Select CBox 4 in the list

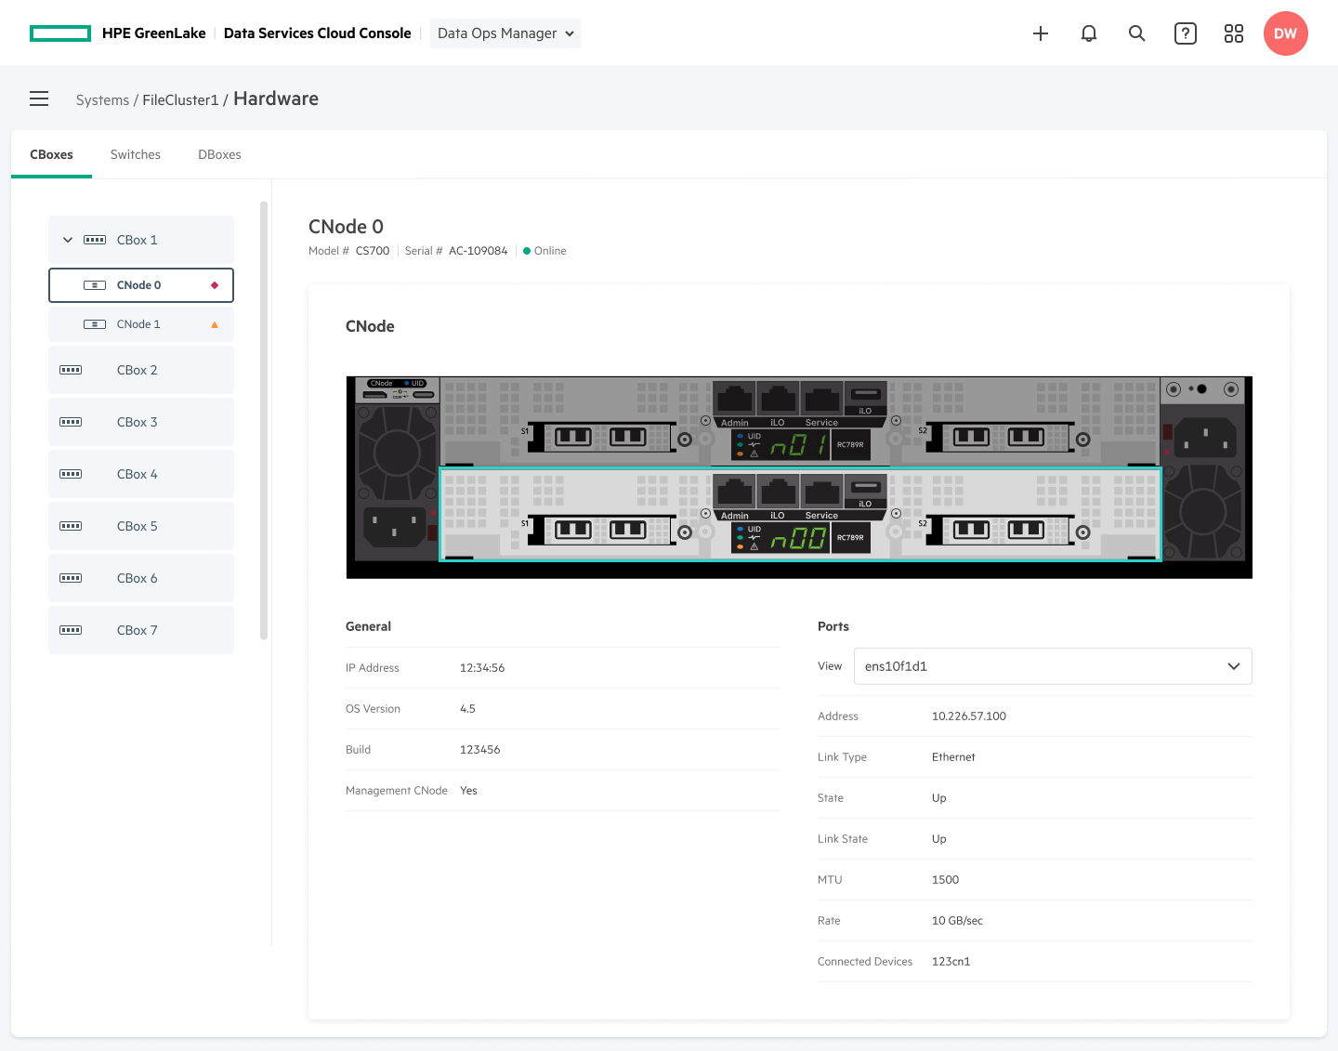click(x=141, y=474)
